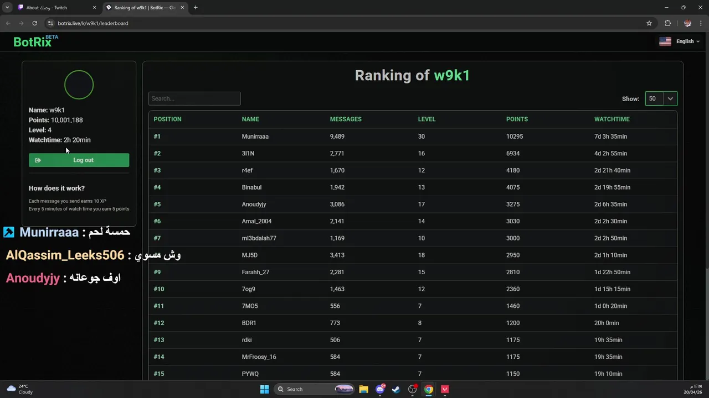Image resolution: width=709 pixels, height=398 pixels.
Task: Click the How does it work? heading
Action: (x=56, y=188)
